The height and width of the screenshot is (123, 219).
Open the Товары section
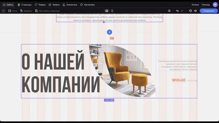pos(40,5)
